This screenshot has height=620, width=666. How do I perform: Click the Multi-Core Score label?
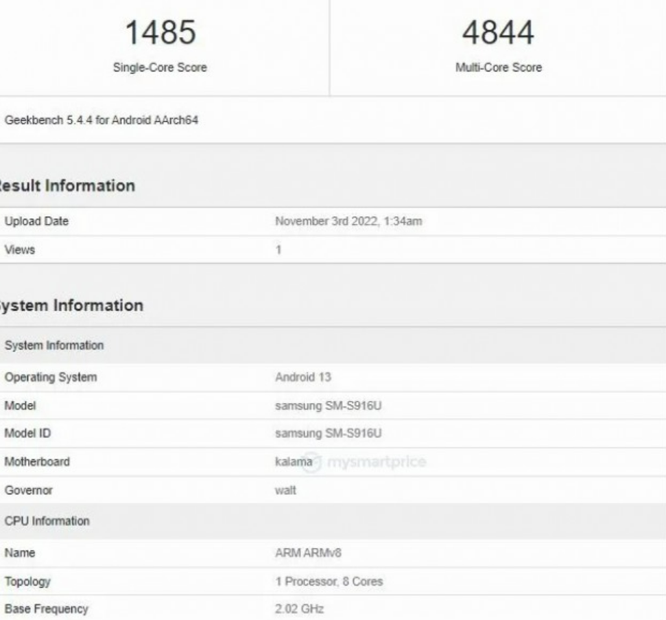coord(498,67)
